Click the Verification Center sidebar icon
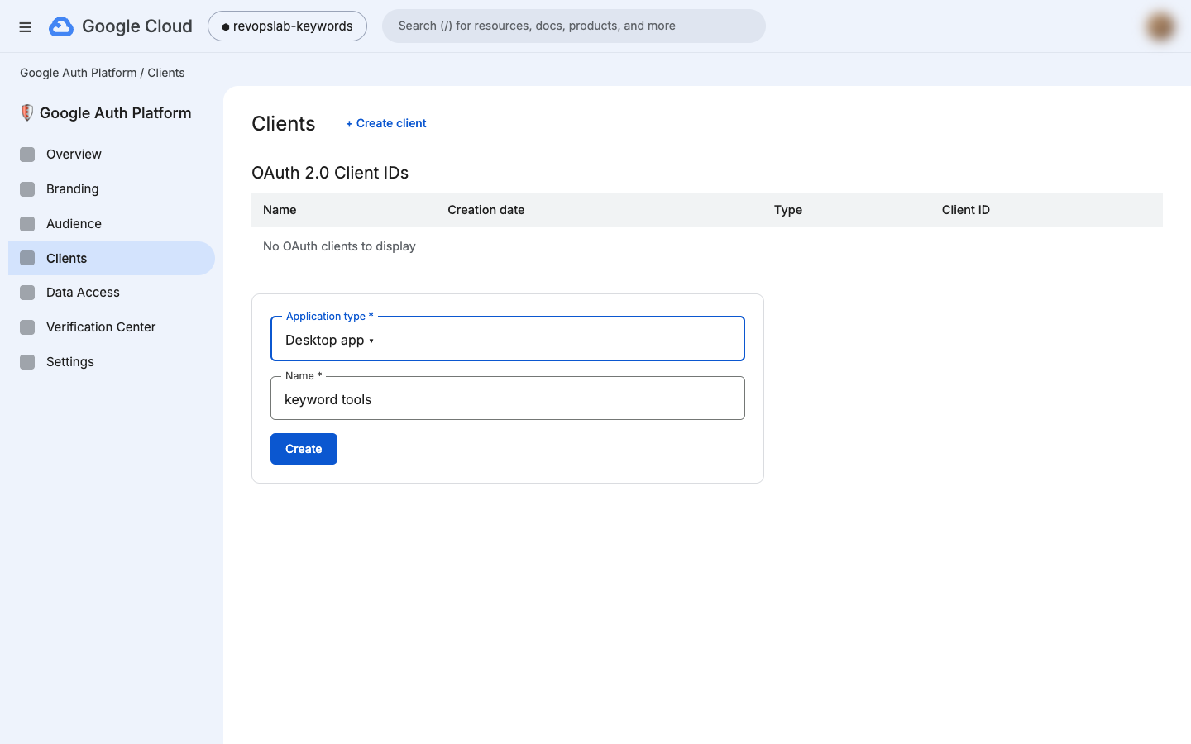Viewport: 1191px width, 744px height. pyautogui.click(x=27, y=327)
